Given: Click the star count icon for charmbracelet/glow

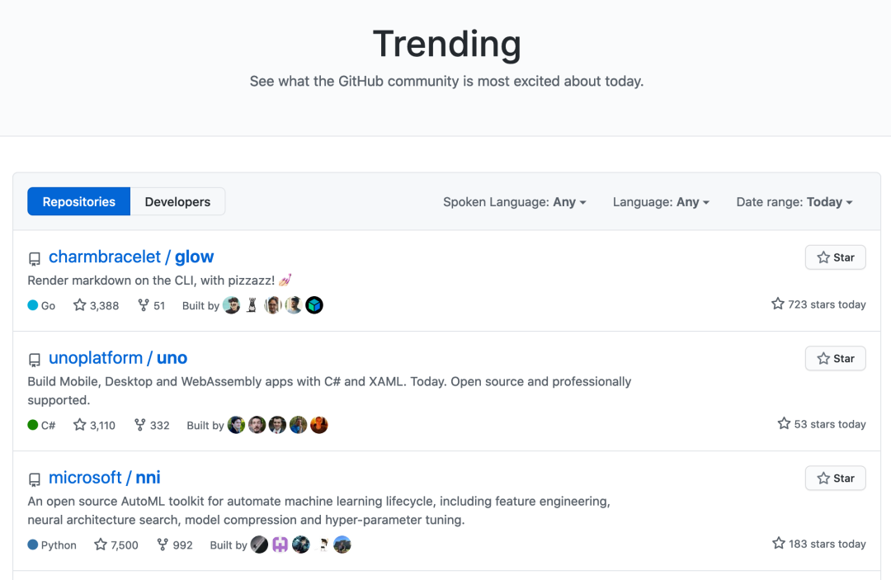Looking at the screenshot, I should (x=80, y=305).
